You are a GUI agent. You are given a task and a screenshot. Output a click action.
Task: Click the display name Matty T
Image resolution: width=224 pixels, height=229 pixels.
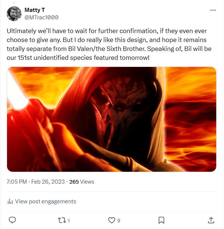[x=34, y=10]
